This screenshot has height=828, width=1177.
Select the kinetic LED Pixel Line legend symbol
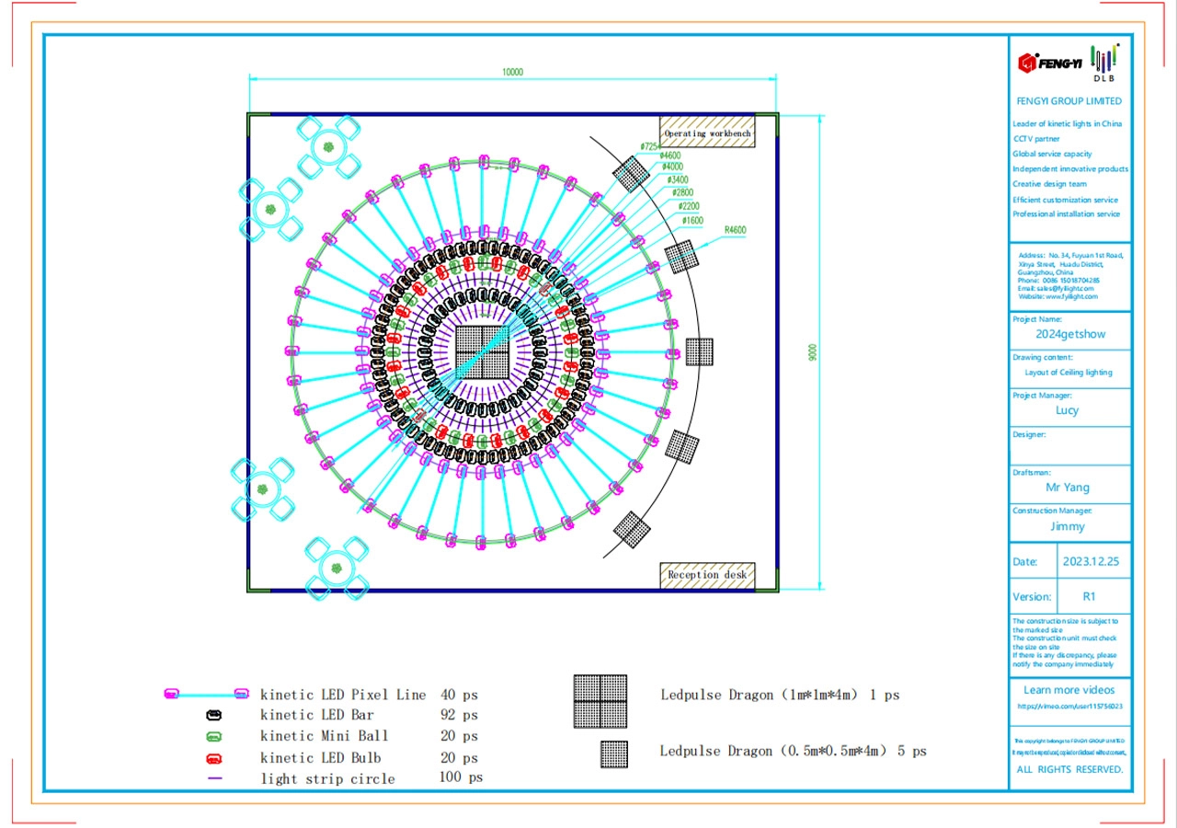tap(206, 694)
